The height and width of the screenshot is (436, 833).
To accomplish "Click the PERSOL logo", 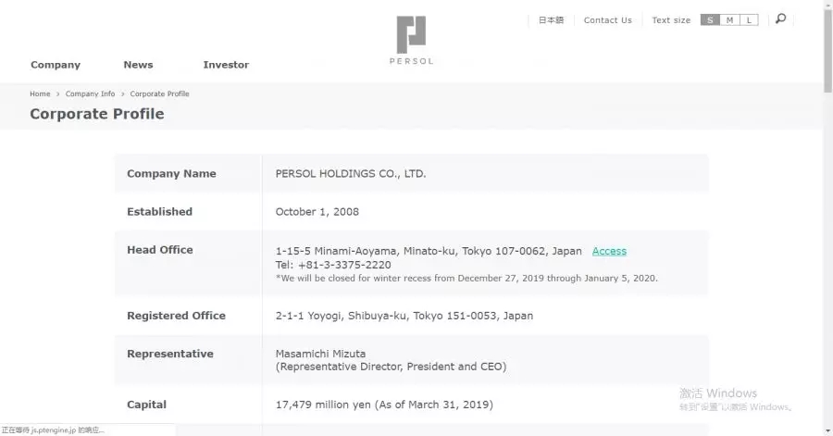I will click(x=412, y=41).
